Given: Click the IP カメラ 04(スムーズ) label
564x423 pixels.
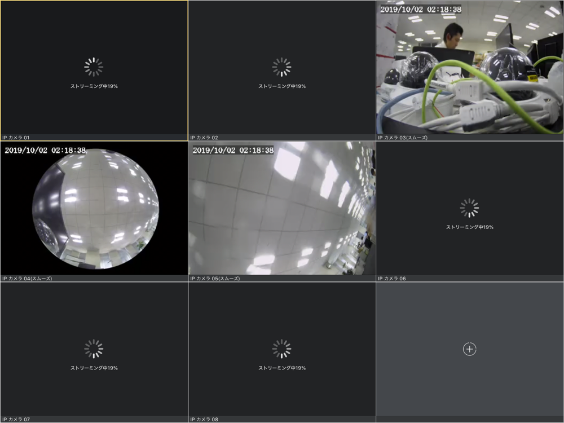Looking at the screenshot, I should coord(27,279).
